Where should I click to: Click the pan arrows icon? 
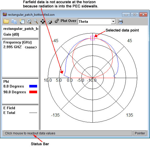[43, 21]
